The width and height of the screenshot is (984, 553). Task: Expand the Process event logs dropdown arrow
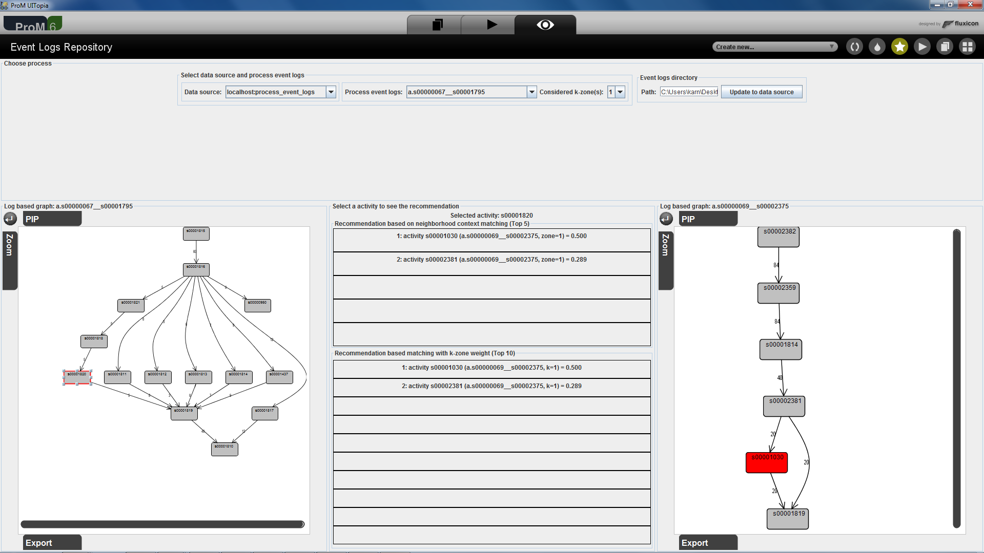coord(531,92)
